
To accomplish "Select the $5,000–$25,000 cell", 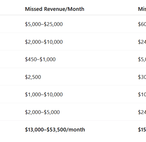I will (44, 24).
